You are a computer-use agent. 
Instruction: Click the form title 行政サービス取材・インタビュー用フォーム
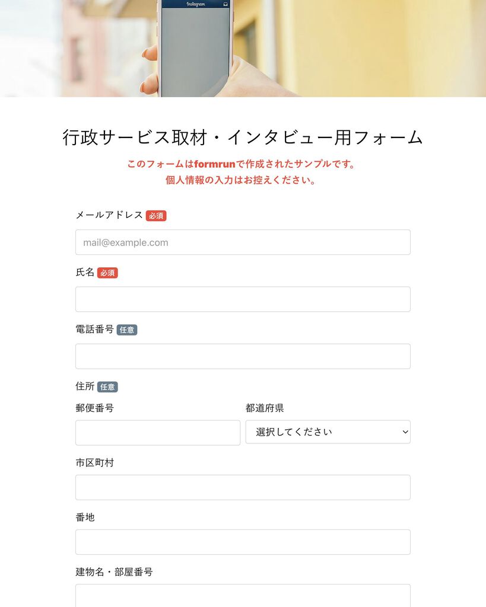pos(243,138)
